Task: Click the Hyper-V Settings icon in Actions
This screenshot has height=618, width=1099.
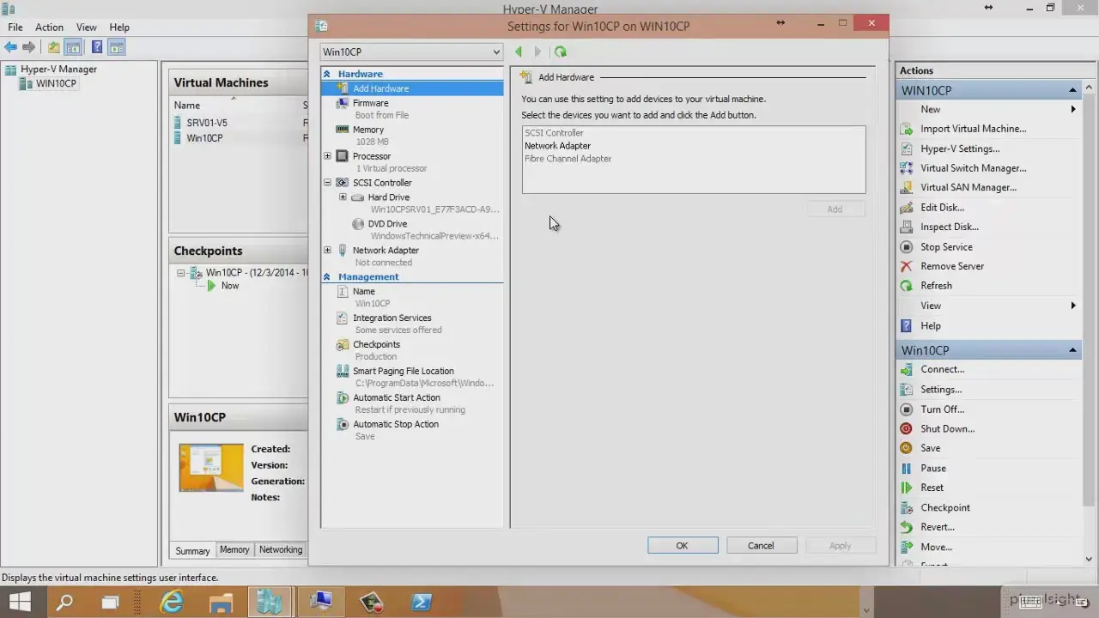Action: tap(906, 148)
